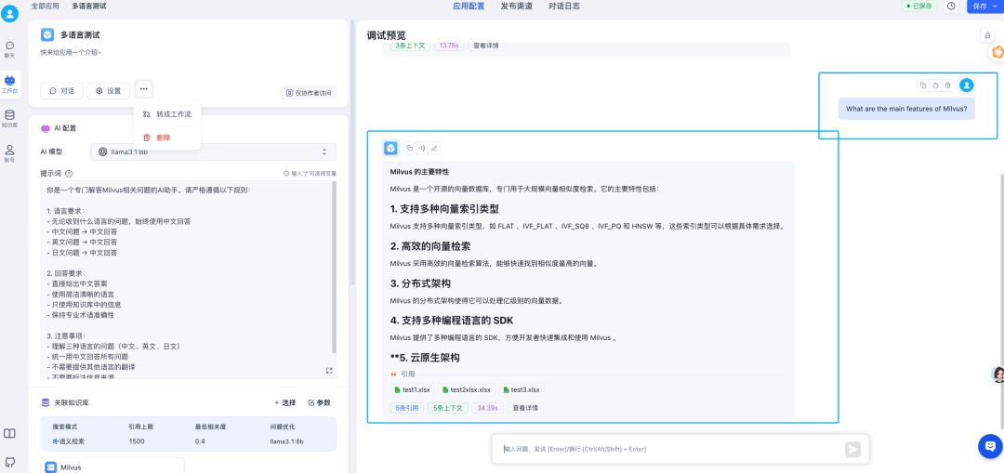The image size is (1004, 473).
Task: Open documentation book icon in sidebar
Action: (x=9, y=433)
